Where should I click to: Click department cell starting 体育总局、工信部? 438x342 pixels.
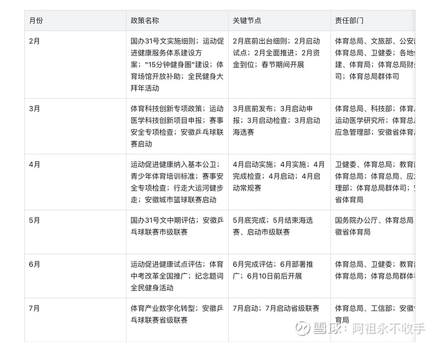pos(373,320)
